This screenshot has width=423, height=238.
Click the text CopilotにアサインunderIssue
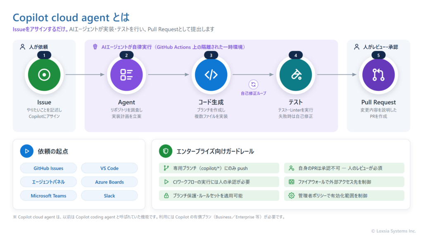click(x=44, y=117)
